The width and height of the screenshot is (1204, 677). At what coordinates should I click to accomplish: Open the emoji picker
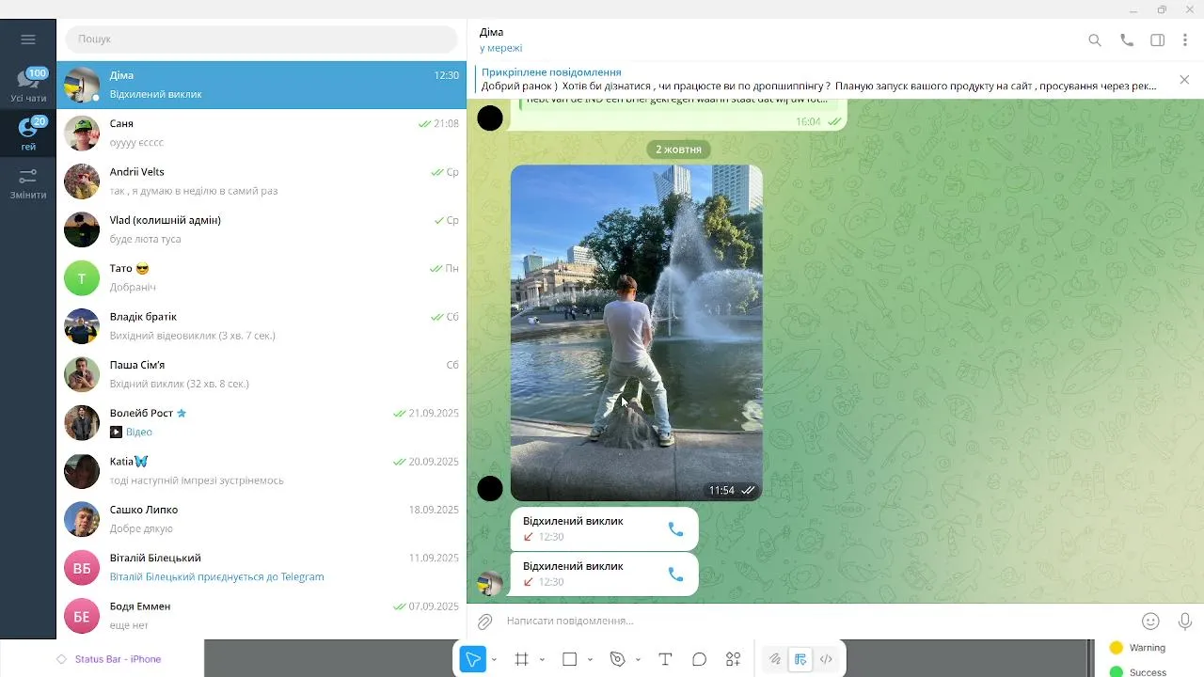(1150, 622)
